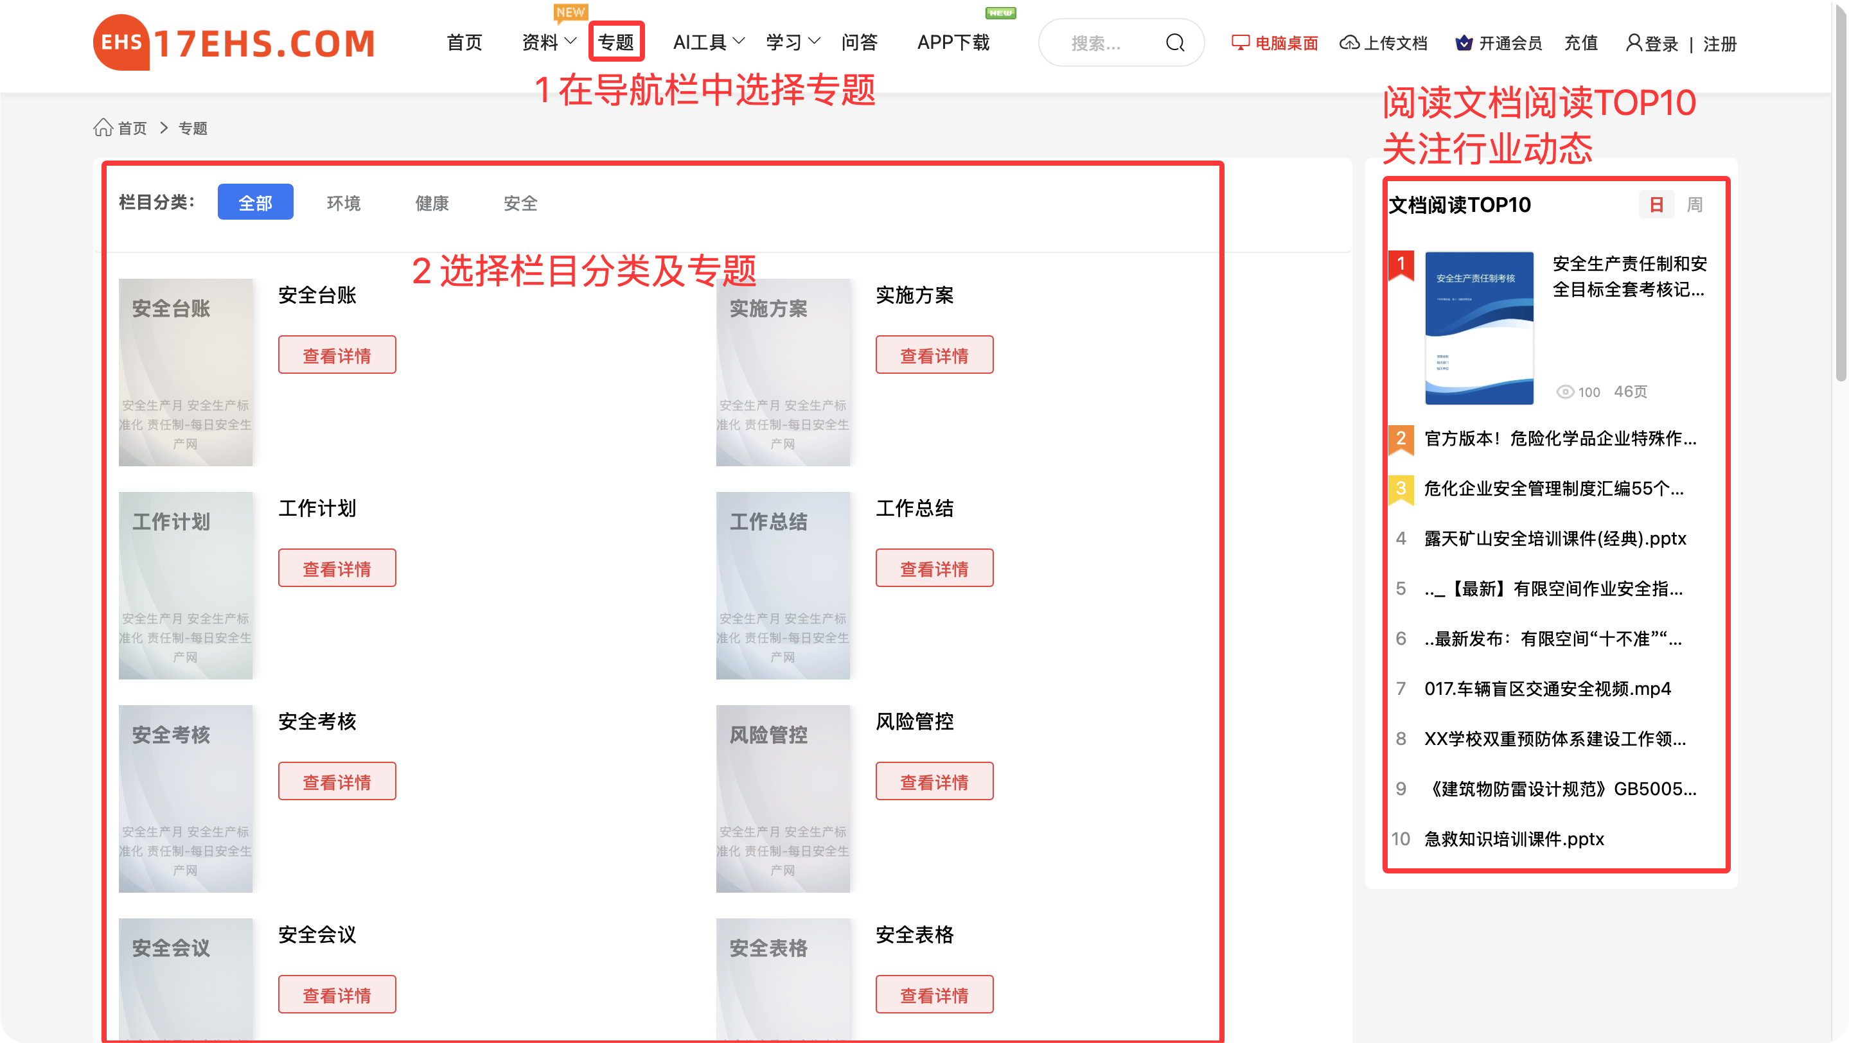Click the 安全会议 topic title
The height and width of the screenshot is (1043, 1849).
click(317, 934)
